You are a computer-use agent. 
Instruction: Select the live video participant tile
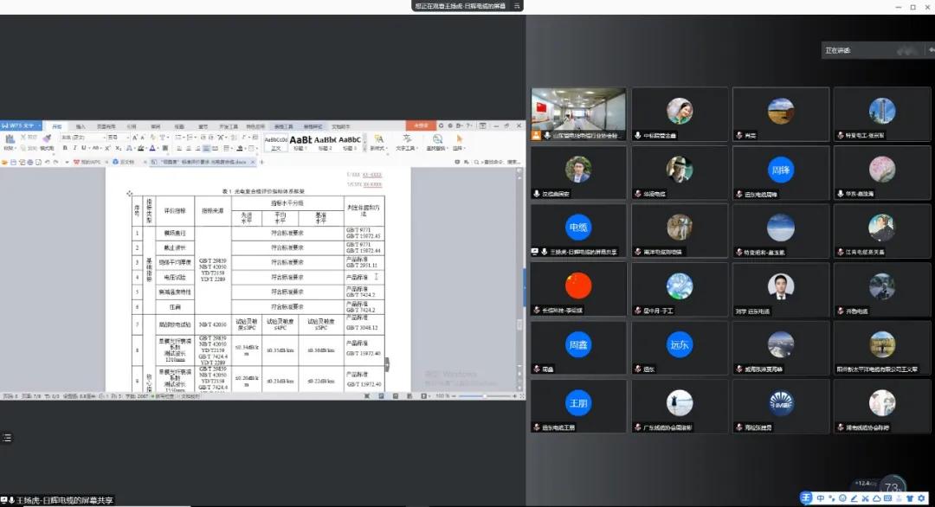pos(578,114)
